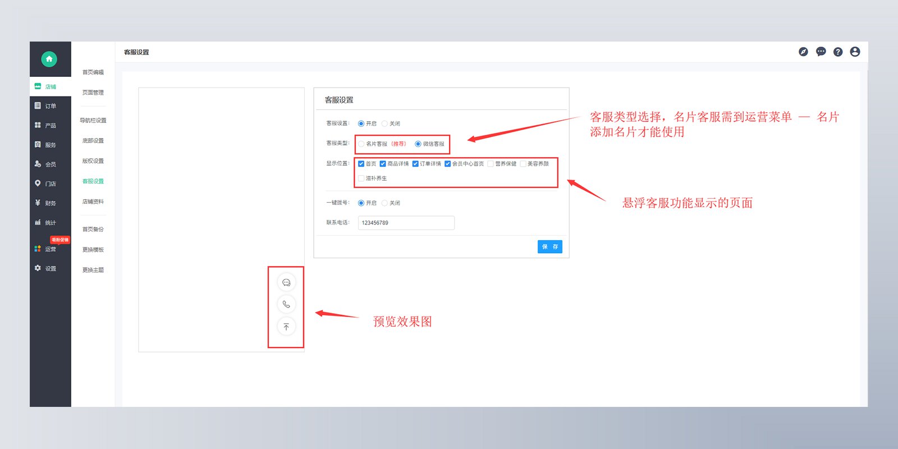The image size is (898, 449).
Task: Click the chat bubble icon in the top bar
Action: coord(821,52)
